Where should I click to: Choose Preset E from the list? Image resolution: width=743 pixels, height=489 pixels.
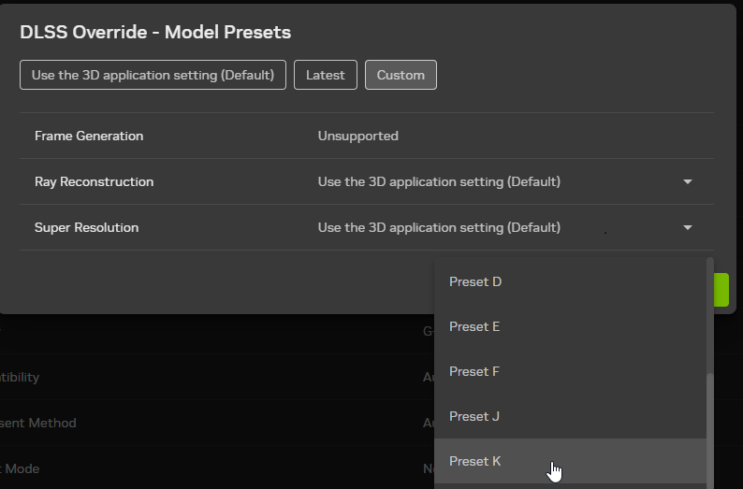tap(570, 326)
